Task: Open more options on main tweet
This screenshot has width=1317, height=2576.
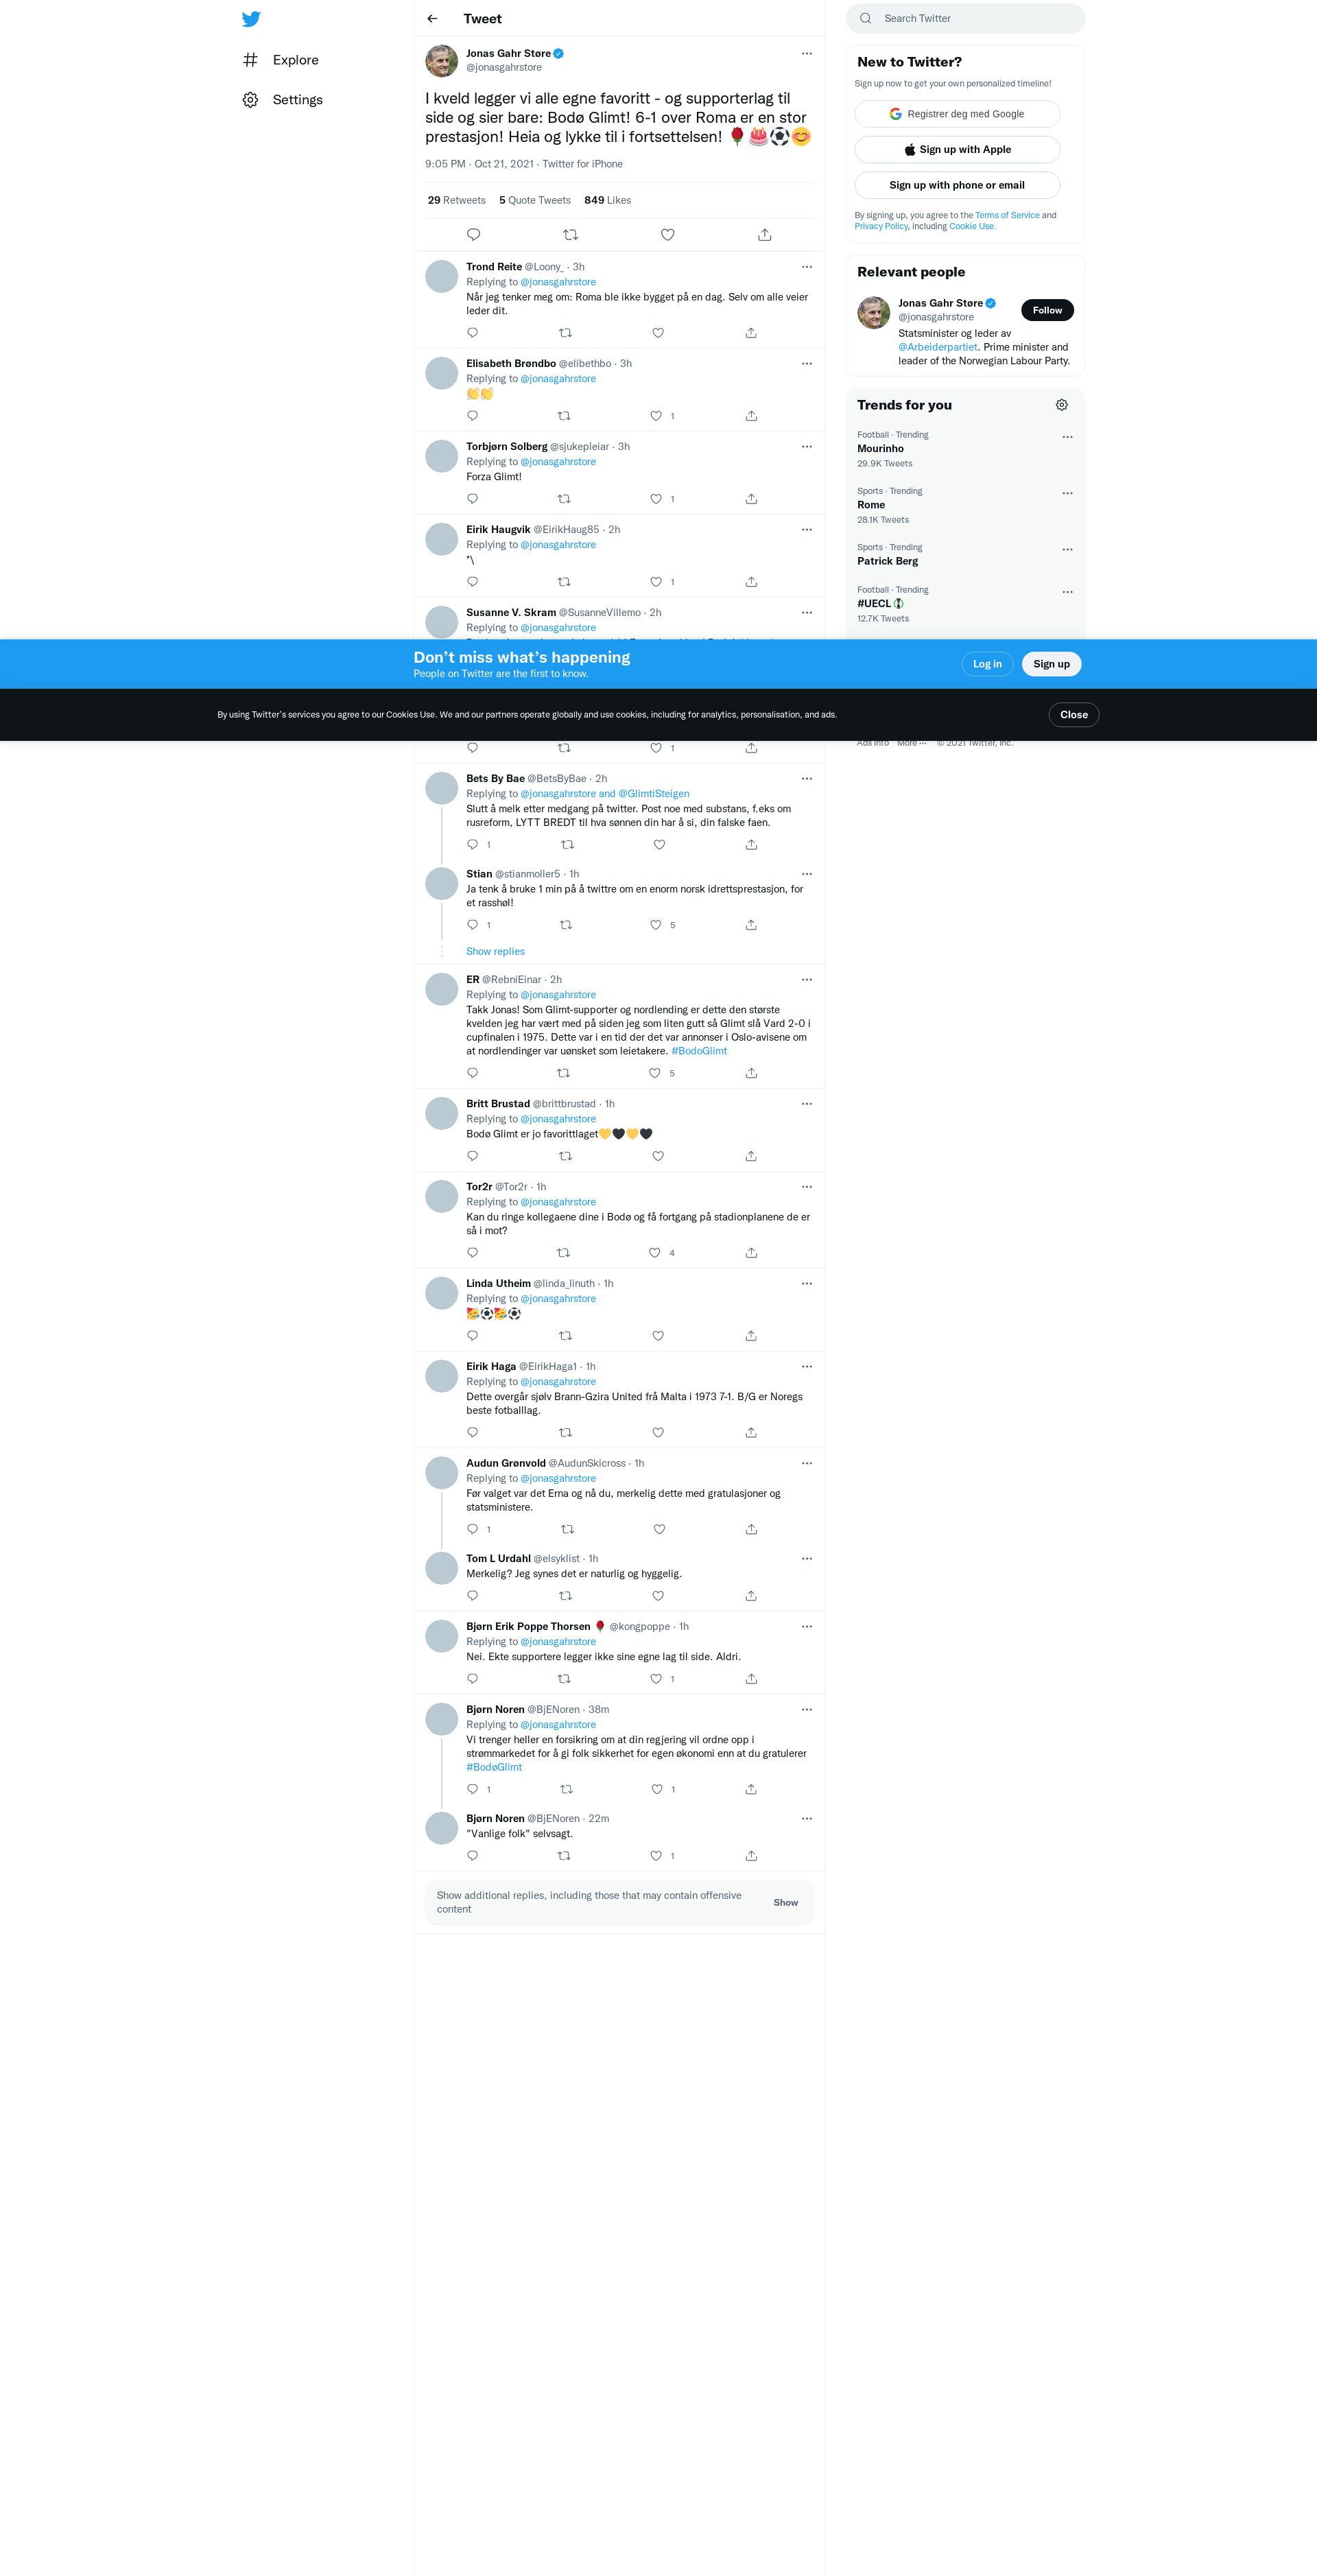Action: [x=807, y=54]
